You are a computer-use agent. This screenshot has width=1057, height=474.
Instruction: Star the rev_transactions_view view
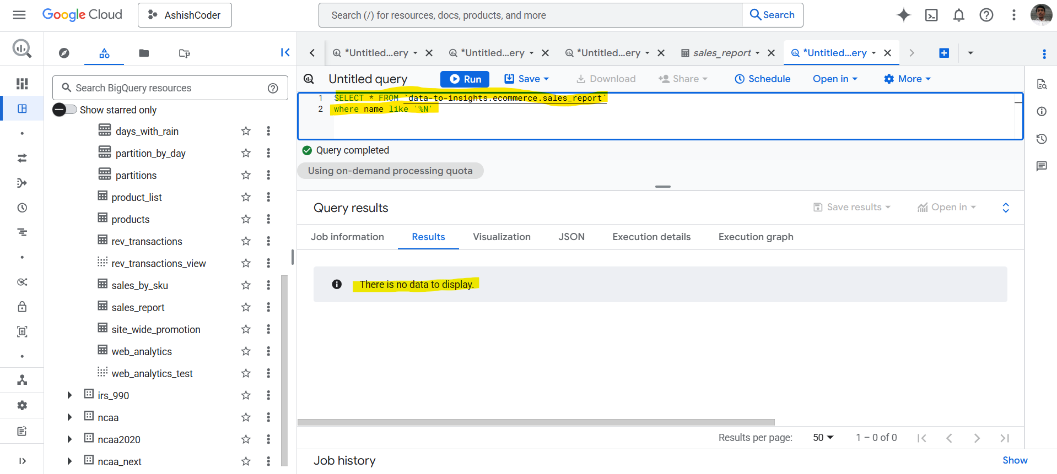pos(246,263)
